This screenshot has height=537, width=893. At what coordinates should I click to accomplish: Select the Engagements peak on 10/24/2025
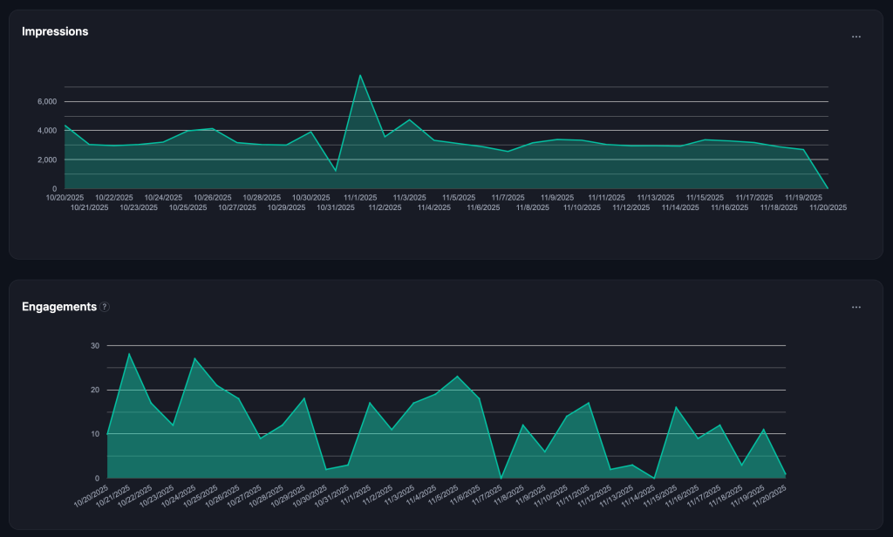[195, 358]
